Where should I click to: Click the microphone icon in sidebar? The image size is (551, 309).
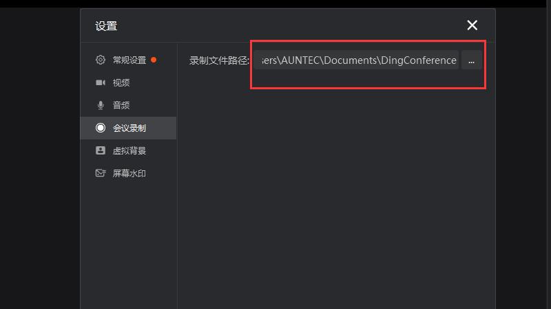[x=101, y=105]
